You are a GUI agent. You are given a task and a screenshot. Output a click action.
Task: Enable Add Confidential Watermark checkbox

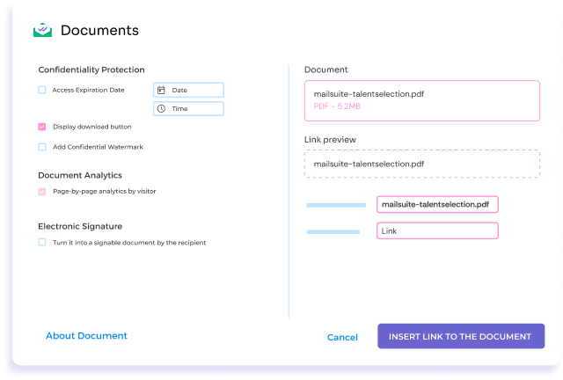point(42,147)
